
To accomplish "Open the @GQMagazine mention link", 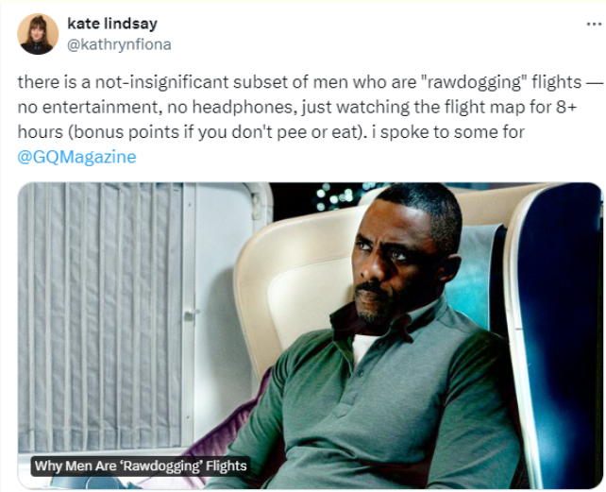I will (76, 157).
